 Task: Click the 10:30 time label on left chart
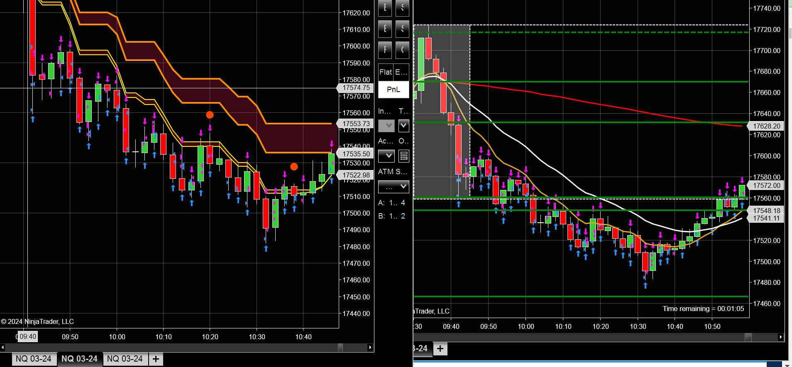pyautogui.click(x=257, y=337)
